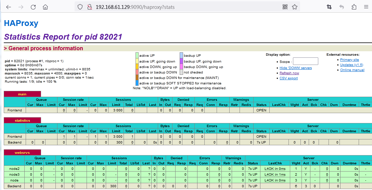Click the backup UP legend swatch
Image resolution: width=372 pixels, height=190 pixels.
(x=181, y=55)
